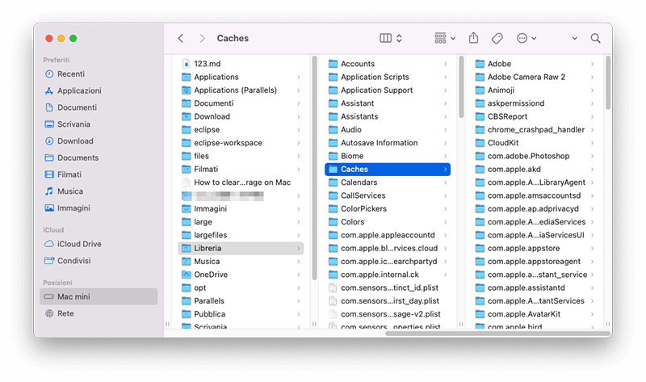Select the com.apple.appstore folder
Screen dimensions: 646x382
[535, 249]
